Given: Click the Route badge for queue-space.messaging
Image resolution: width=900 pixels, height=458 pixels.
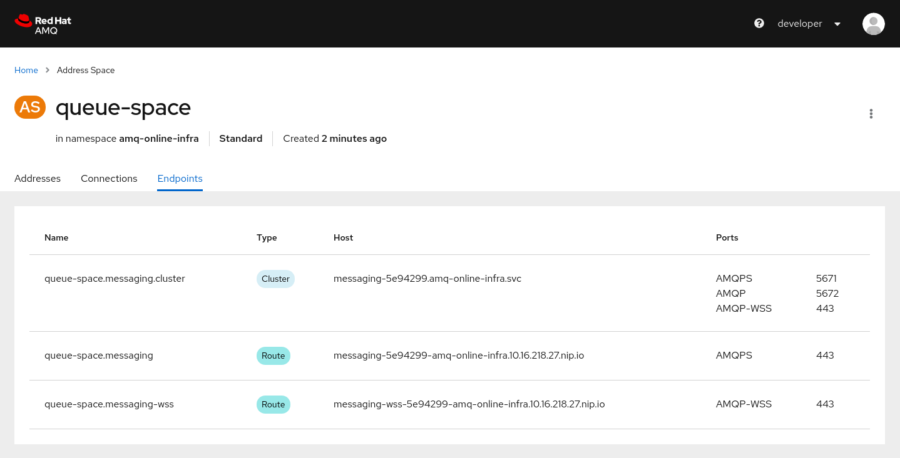Looking at the screenshot, I should pyautogui.click(x=274, y=356).
